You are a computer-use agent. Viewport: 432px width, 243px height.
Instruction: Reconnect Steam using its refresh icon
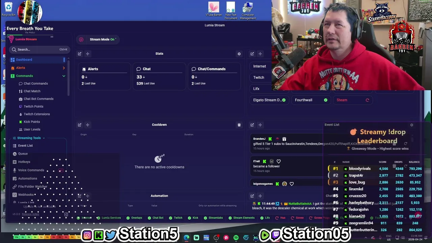pos(367,100)
